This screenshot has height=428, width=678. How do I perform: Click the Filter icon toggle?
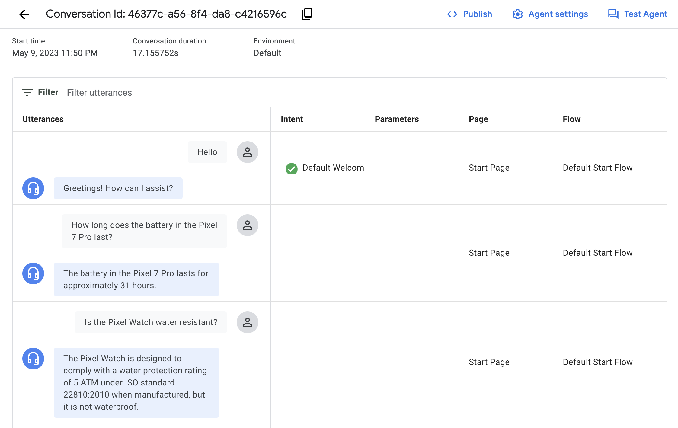point(27,92)
